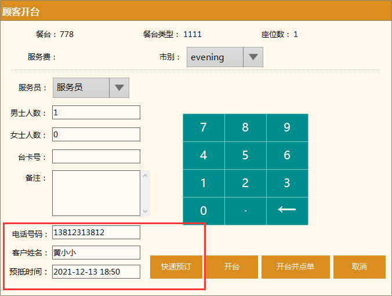Tap number 7 on the keypad
Viewport: 392px width, 296px height.
tap(204, 128)
